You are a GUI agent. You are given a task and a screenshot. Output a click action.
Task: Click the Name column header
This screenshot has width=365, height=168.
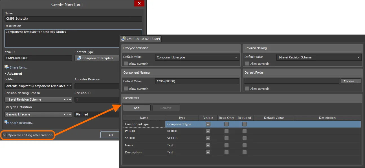144,118
